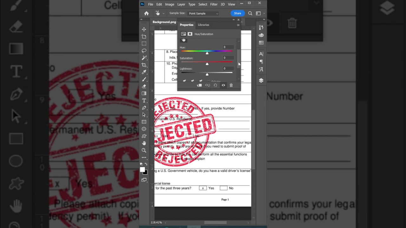Click the Hue value input field
This screenshot has width=406, height=228.
tap(228, 47)
